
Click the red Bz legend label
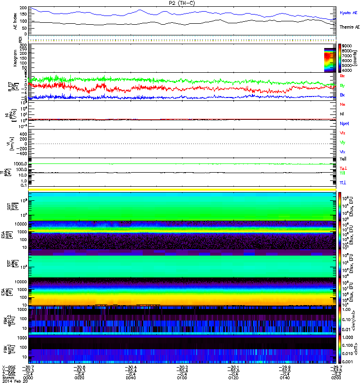click(342, 76)
